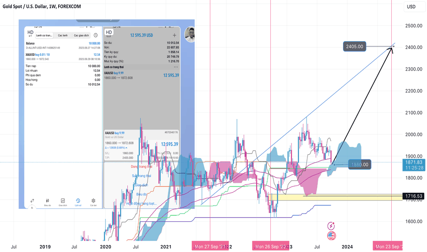The image size is (427, 252).
Task: Click the Phi qua dem summary row
Action: pyautogui.click(x=63, y=75)
